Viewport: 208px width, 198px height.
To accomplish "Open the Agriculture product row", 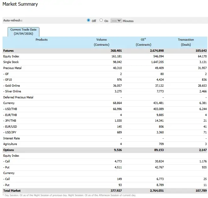I will point(10,144).
